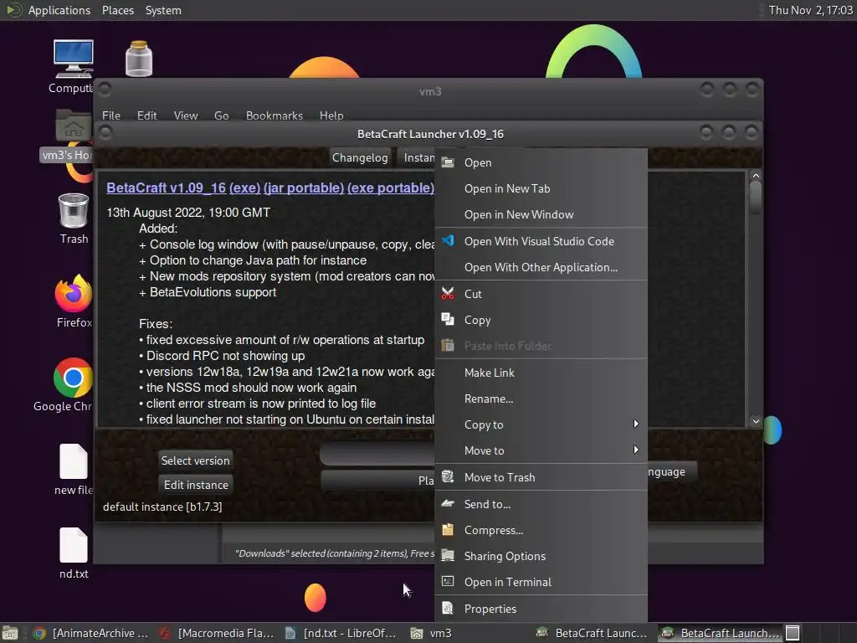Open the Places menu in top panel

(118, 10)
